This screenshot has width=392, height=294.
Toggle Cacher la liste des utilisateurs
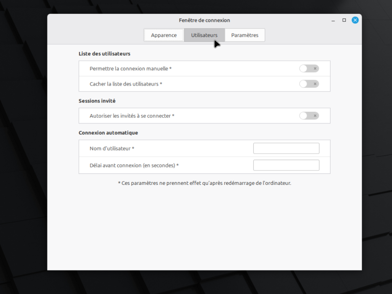point(309,84)
